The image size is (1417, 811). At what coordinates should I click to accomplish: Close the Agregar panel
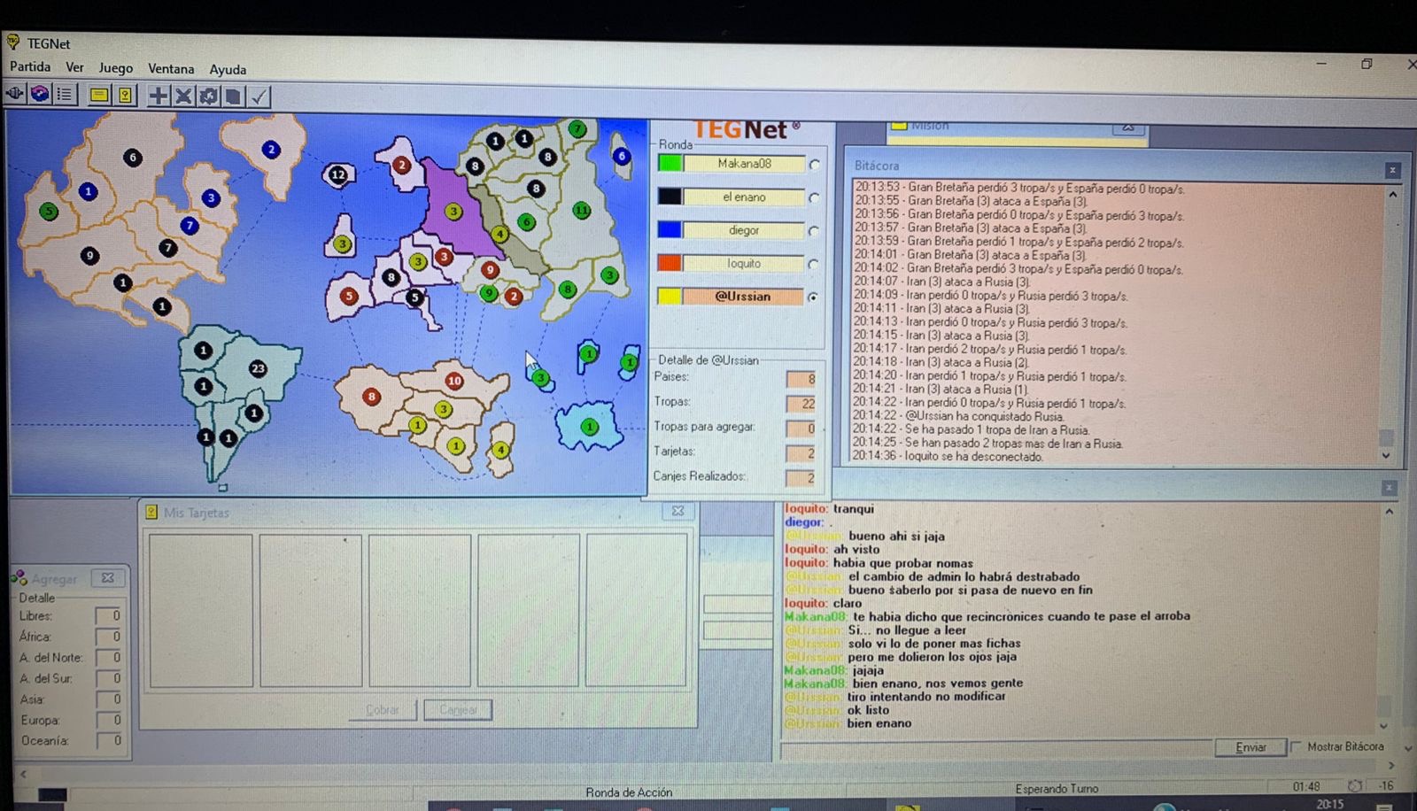tap(107, 577)
